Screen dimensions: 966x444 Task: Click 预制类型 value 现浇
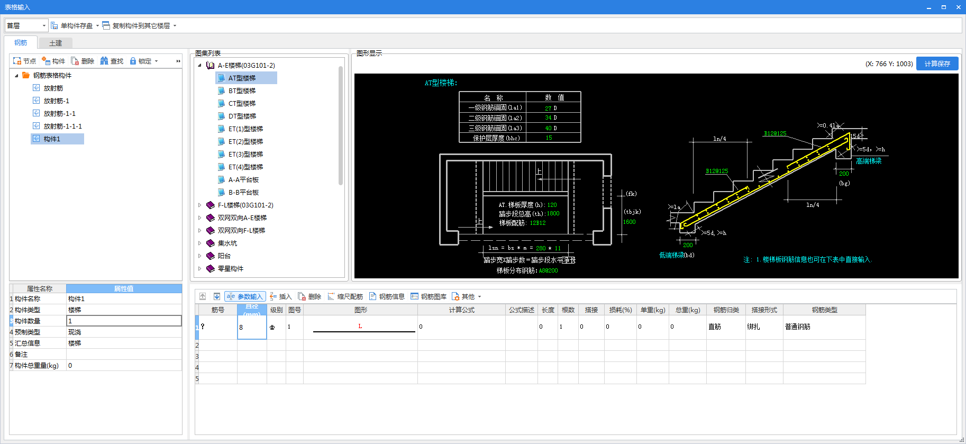click(x=124, y=332)
